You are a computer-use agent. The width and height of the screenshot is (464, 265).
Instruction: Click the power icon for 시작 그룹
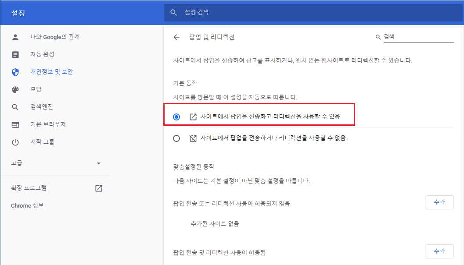(15, 142)
